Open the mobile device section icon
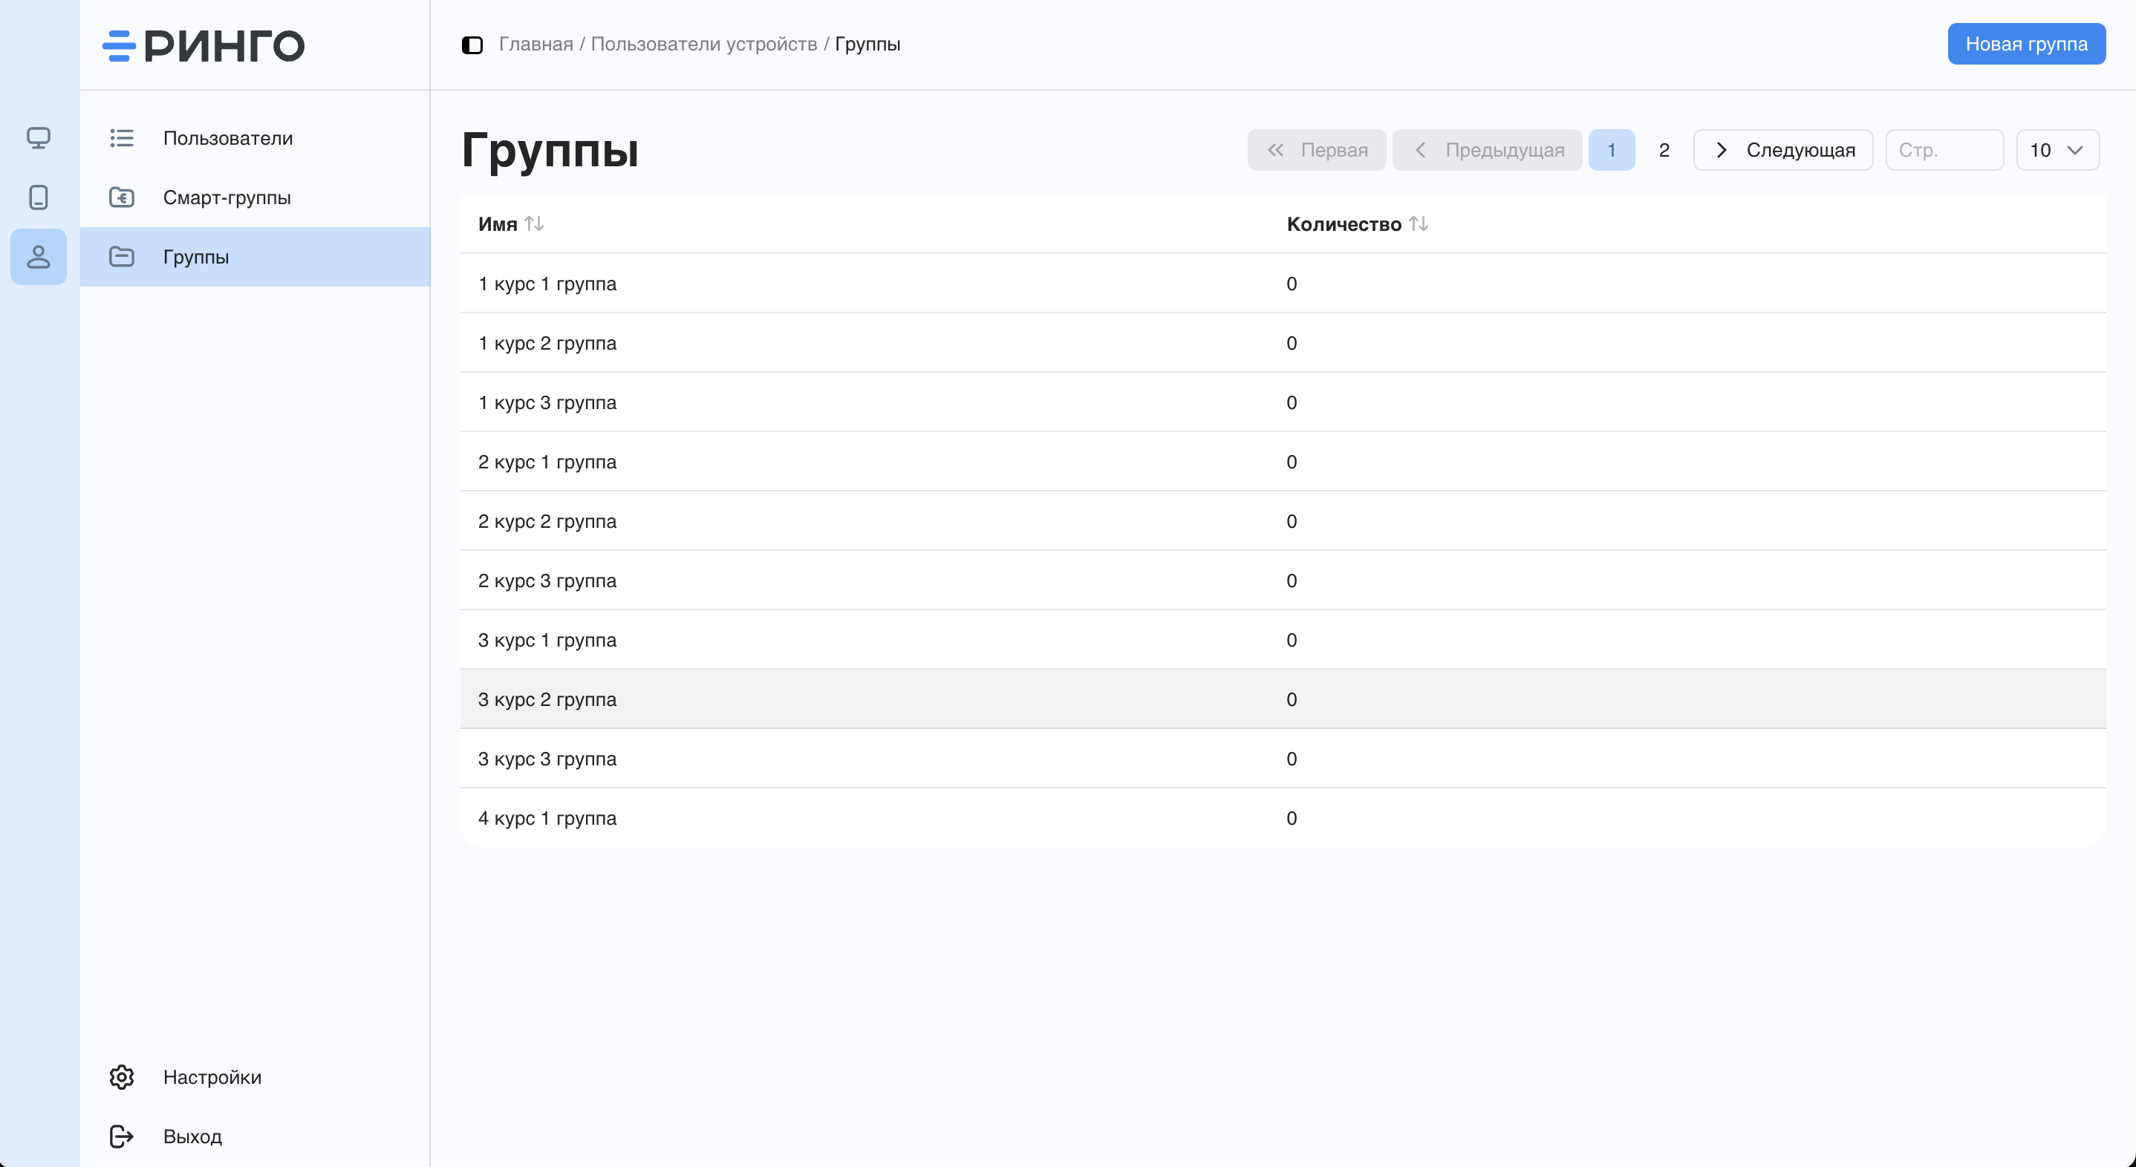2136x1167 pixels. point(38,197)
